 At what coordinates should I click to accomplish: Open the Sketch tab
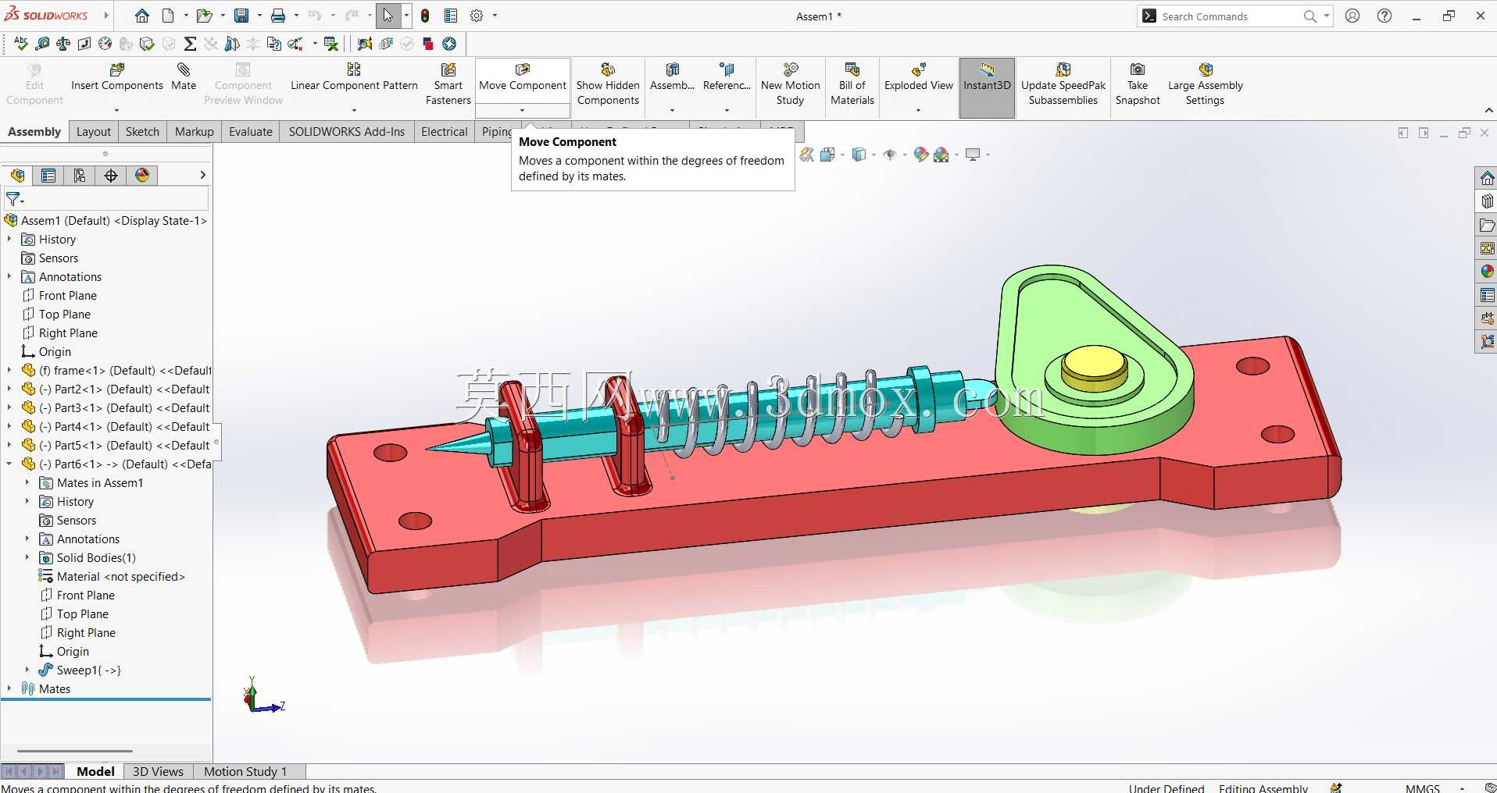tap(142, 132)
